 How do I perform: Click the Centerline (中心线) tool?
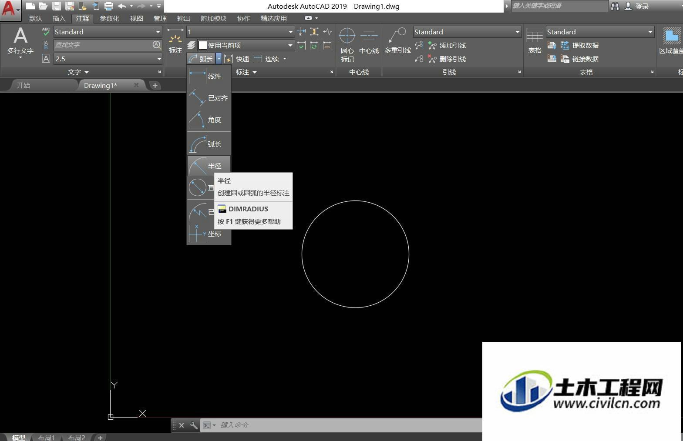(x=369, y=40)
